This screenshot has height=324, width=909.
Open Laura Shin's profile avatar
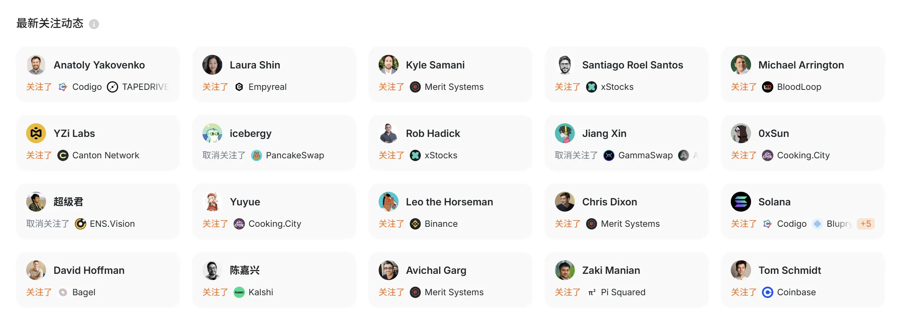click(x=212, y=65)
